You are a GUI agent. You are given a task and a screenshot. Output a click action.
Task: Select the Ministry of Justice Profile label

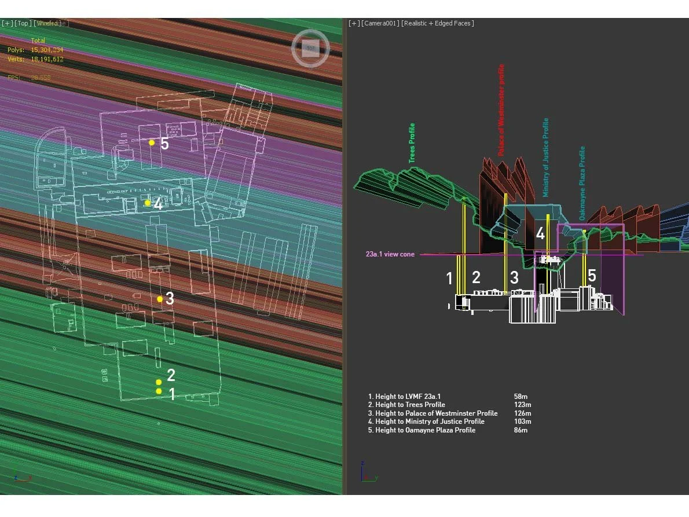(x=545, y=157)
